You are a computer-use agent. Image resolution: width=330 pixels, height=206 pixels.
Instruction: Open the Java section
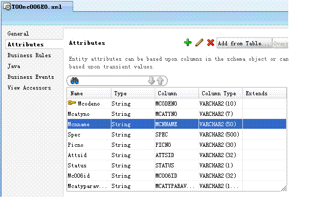[13, 66]
